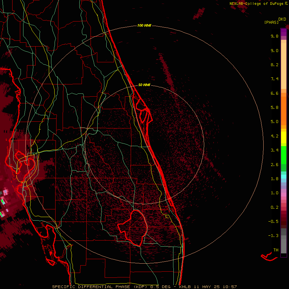The image size is (289, 289).
Task: Click the 8.2 legend value
Action: click(x=275, y=65)
